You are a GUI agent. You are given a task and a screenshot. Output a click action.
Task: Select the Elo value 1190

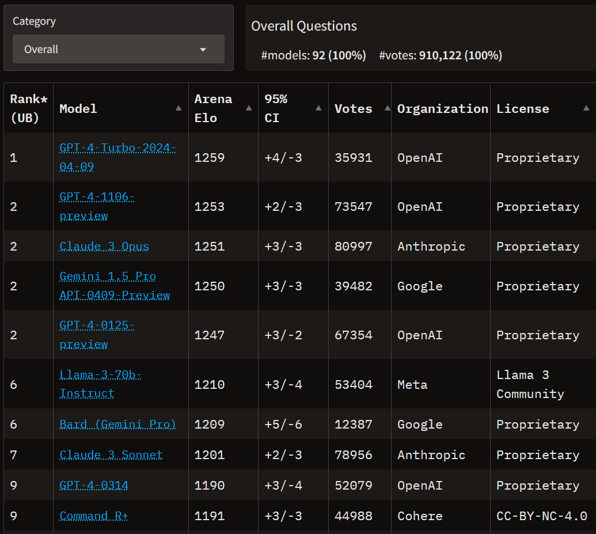coord(210,485)
